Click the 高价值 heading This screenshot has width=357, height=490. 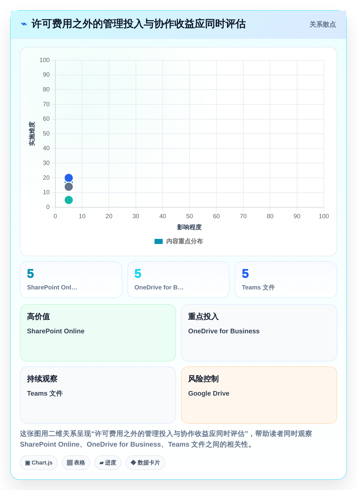click(x=39, y=316)
